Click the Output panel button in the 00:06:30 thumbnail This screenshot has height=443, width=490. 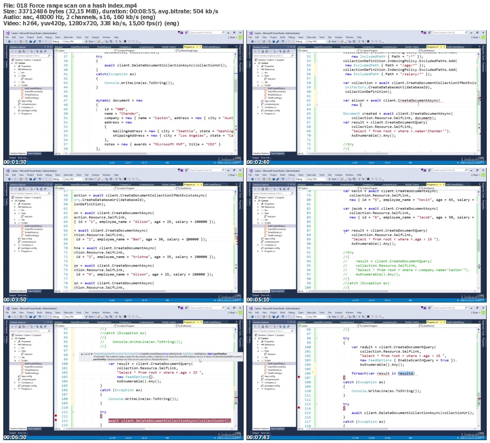point(12,433)
